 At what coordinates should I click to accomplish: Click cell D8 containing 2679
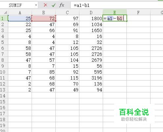tap(91, 60)
